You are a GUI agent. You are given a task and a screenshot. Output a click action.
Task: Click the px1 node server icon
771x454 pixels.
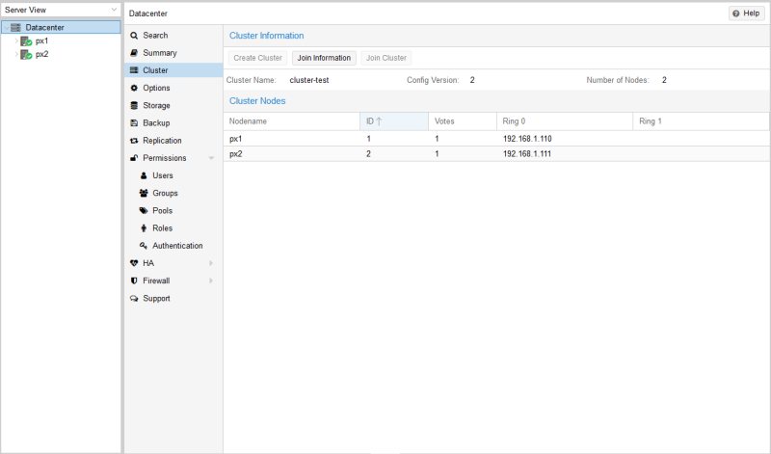[26, 41]
